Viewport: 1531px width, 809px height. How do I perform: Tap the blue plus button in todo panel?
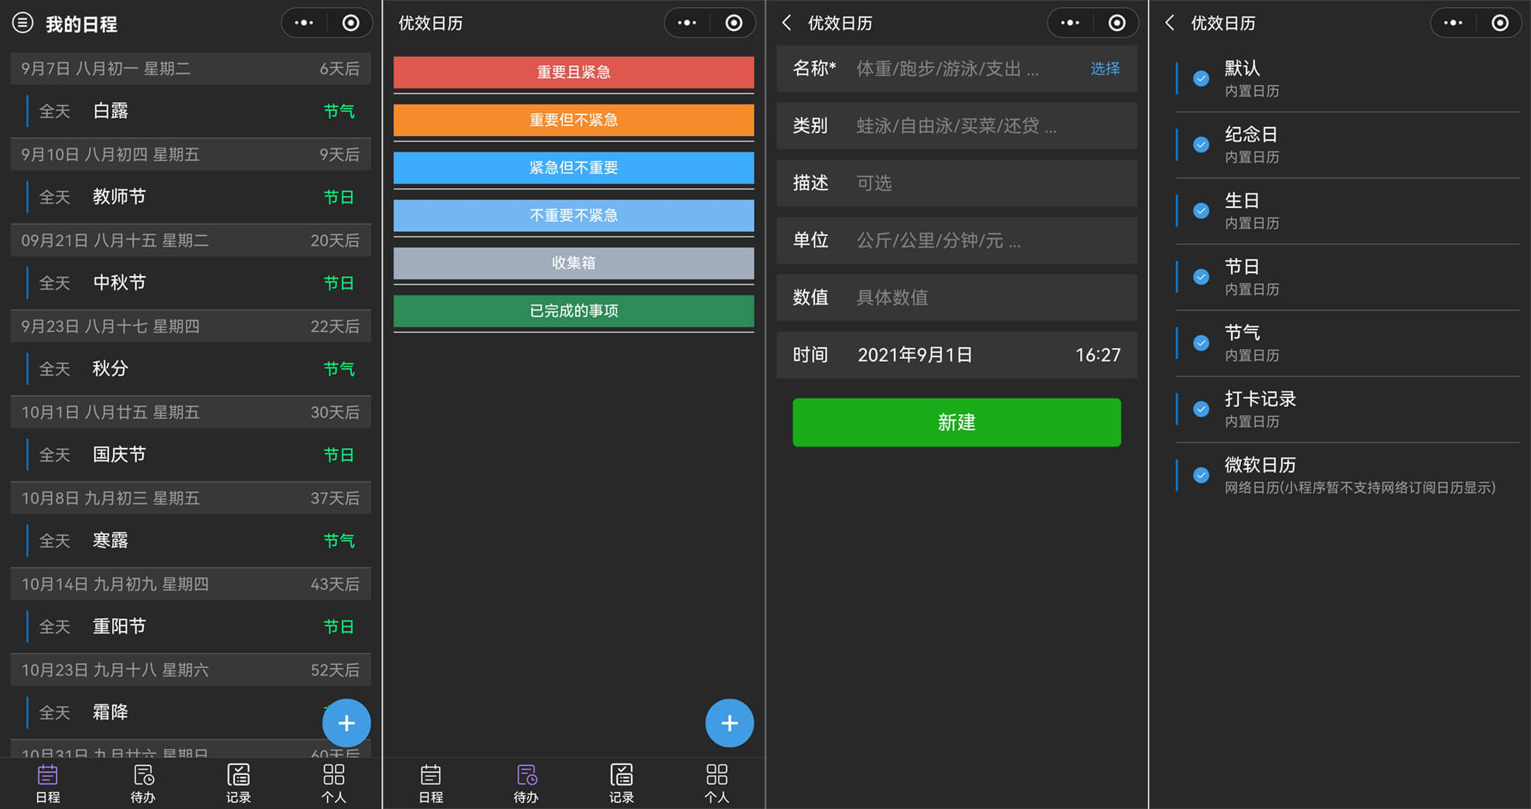pos(729,723)
